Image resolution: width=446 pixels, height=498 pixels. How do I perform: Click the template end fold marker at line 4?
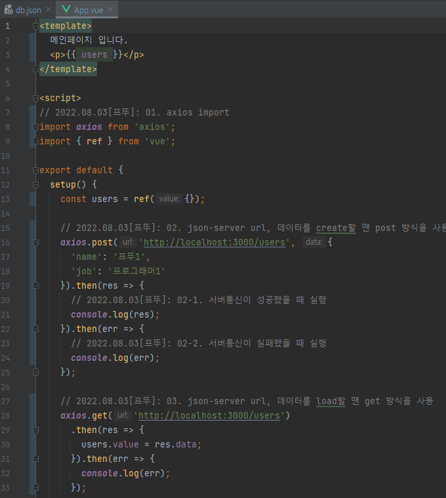[35, 69]
